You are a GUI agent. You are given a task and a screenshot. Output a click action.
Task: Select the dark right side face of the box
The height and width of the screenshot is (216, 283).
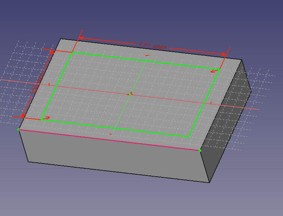[x=226, y=121]
